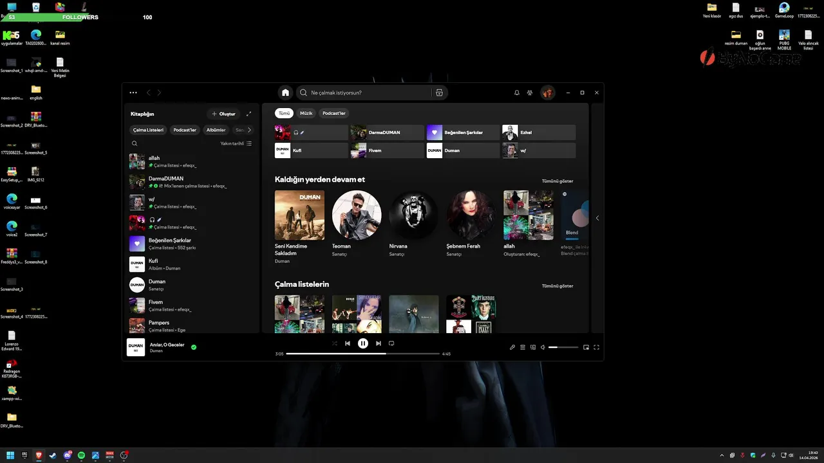
Task: Pause the current song
Action: point(362,343)
